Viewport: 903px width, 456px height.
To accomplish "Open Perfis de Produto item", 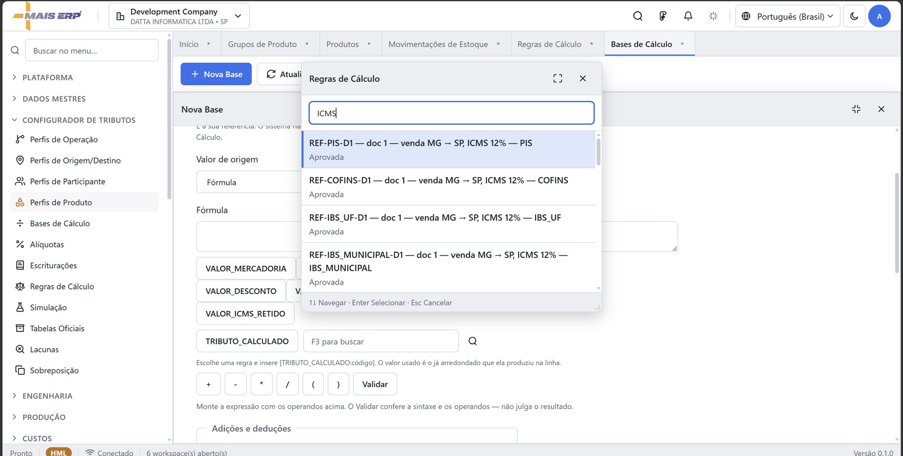I will pyautogui.click(x=85, y=202).
